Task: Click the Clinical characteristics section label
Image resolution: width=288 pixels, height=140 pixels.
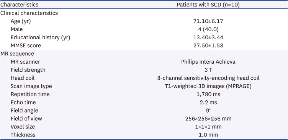Action: 29,13
